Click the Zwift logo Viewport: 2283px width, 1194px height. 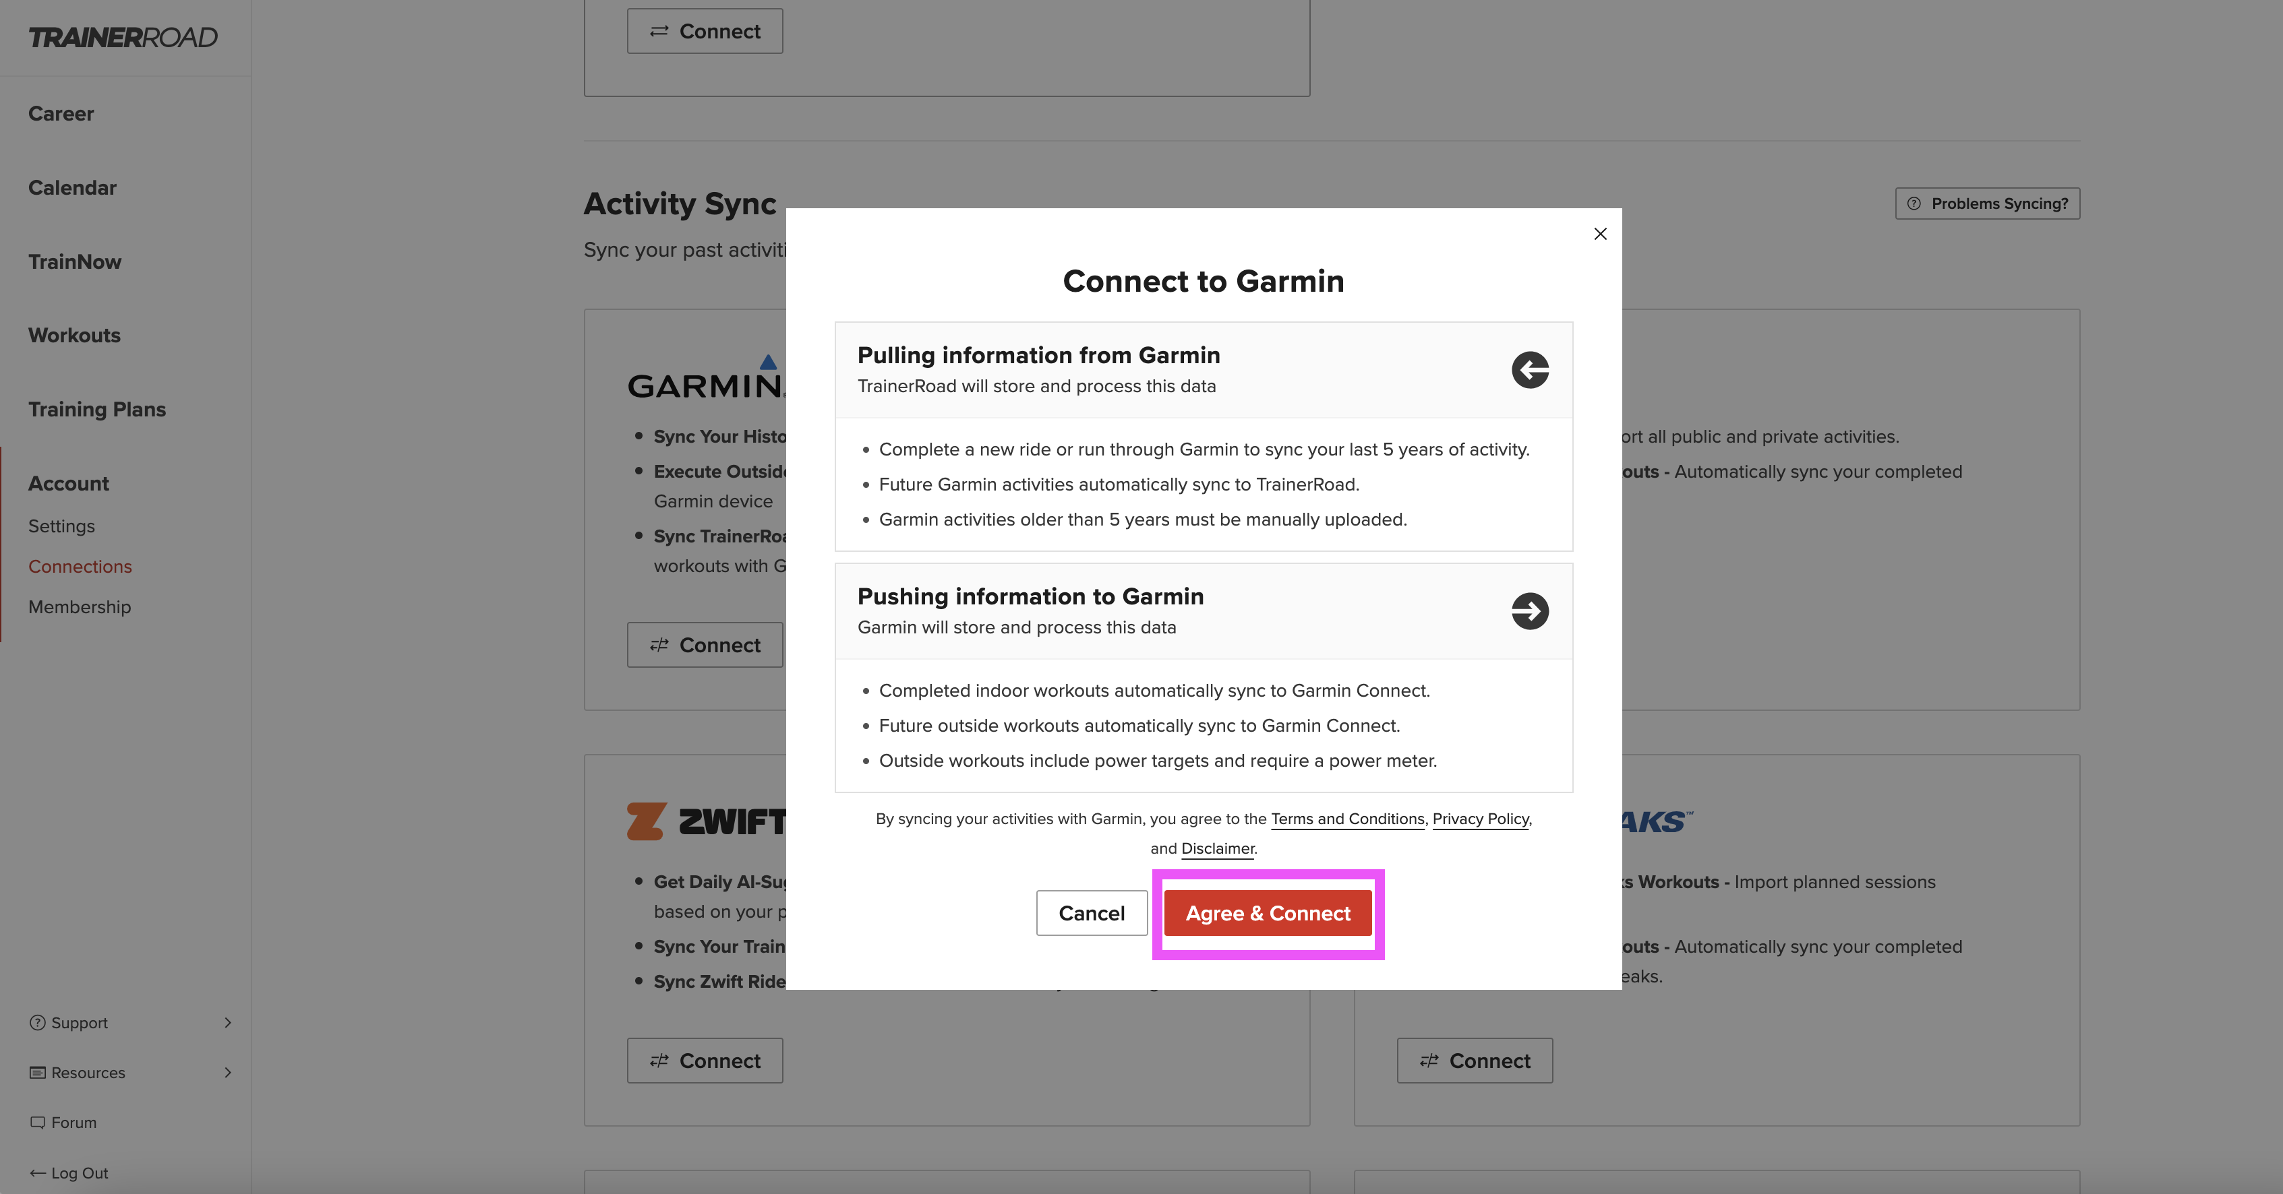click(x=707, y=821)
